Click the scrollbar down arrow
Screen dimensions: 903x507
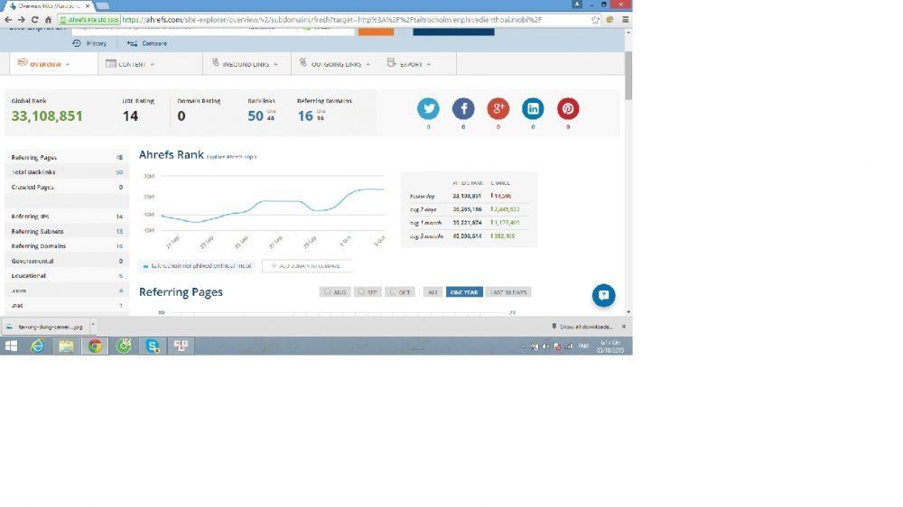pos(628,312)
